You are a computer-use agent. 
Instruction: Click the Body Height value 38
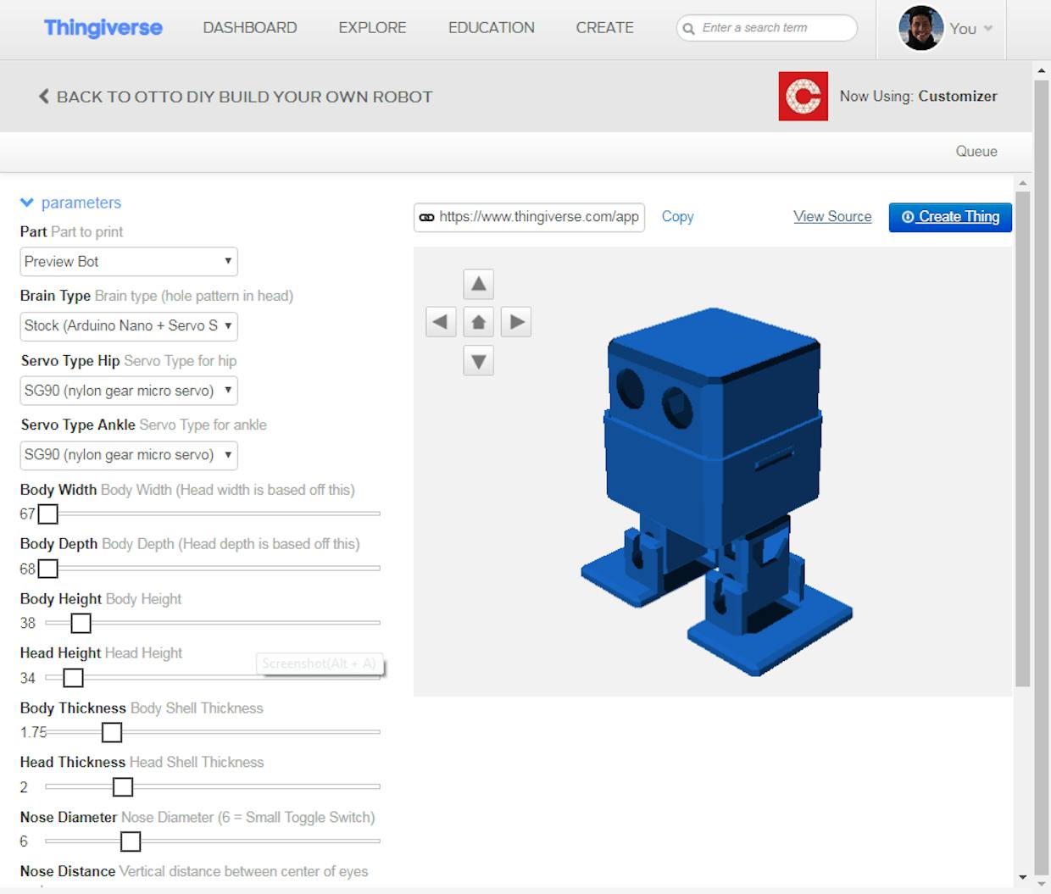point(28,624)
